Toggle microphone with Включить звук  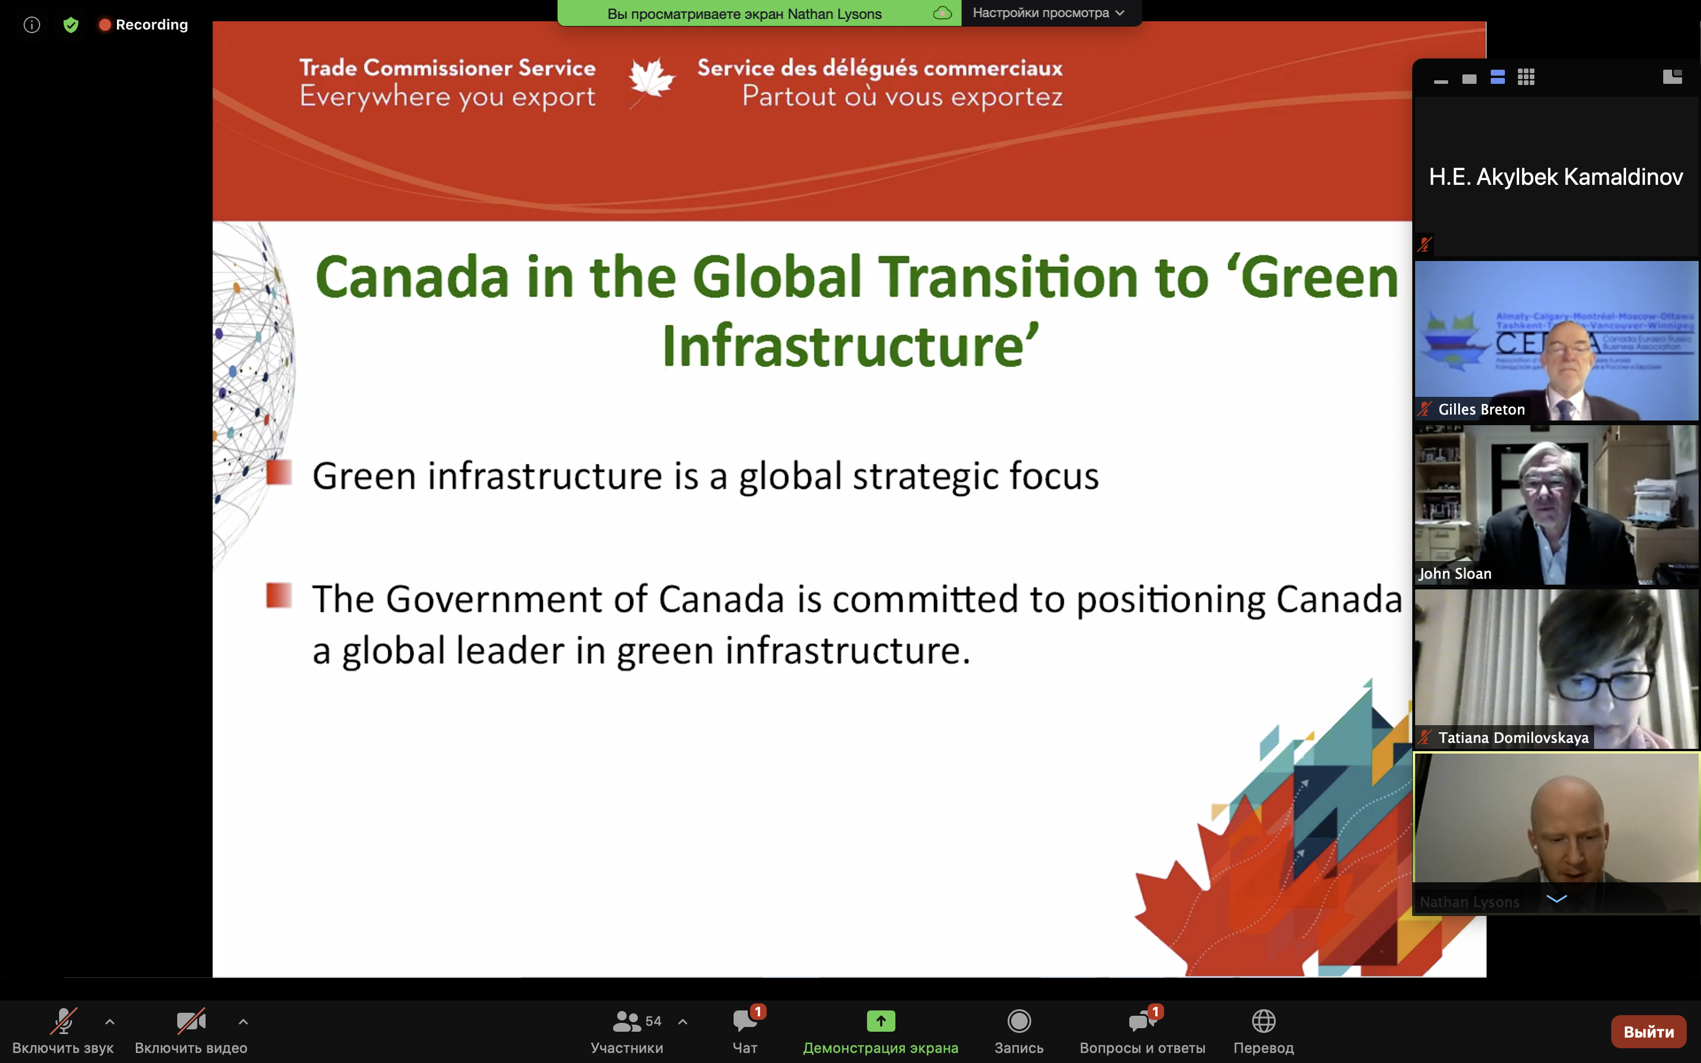pyautogui.click(x=63, y=1031)
